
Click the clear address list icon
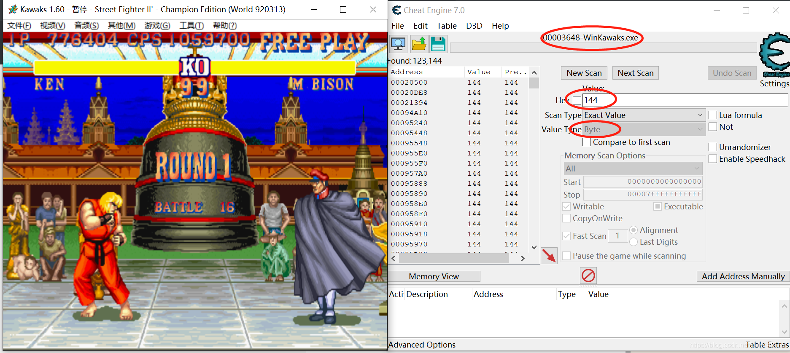pos(588,276)
